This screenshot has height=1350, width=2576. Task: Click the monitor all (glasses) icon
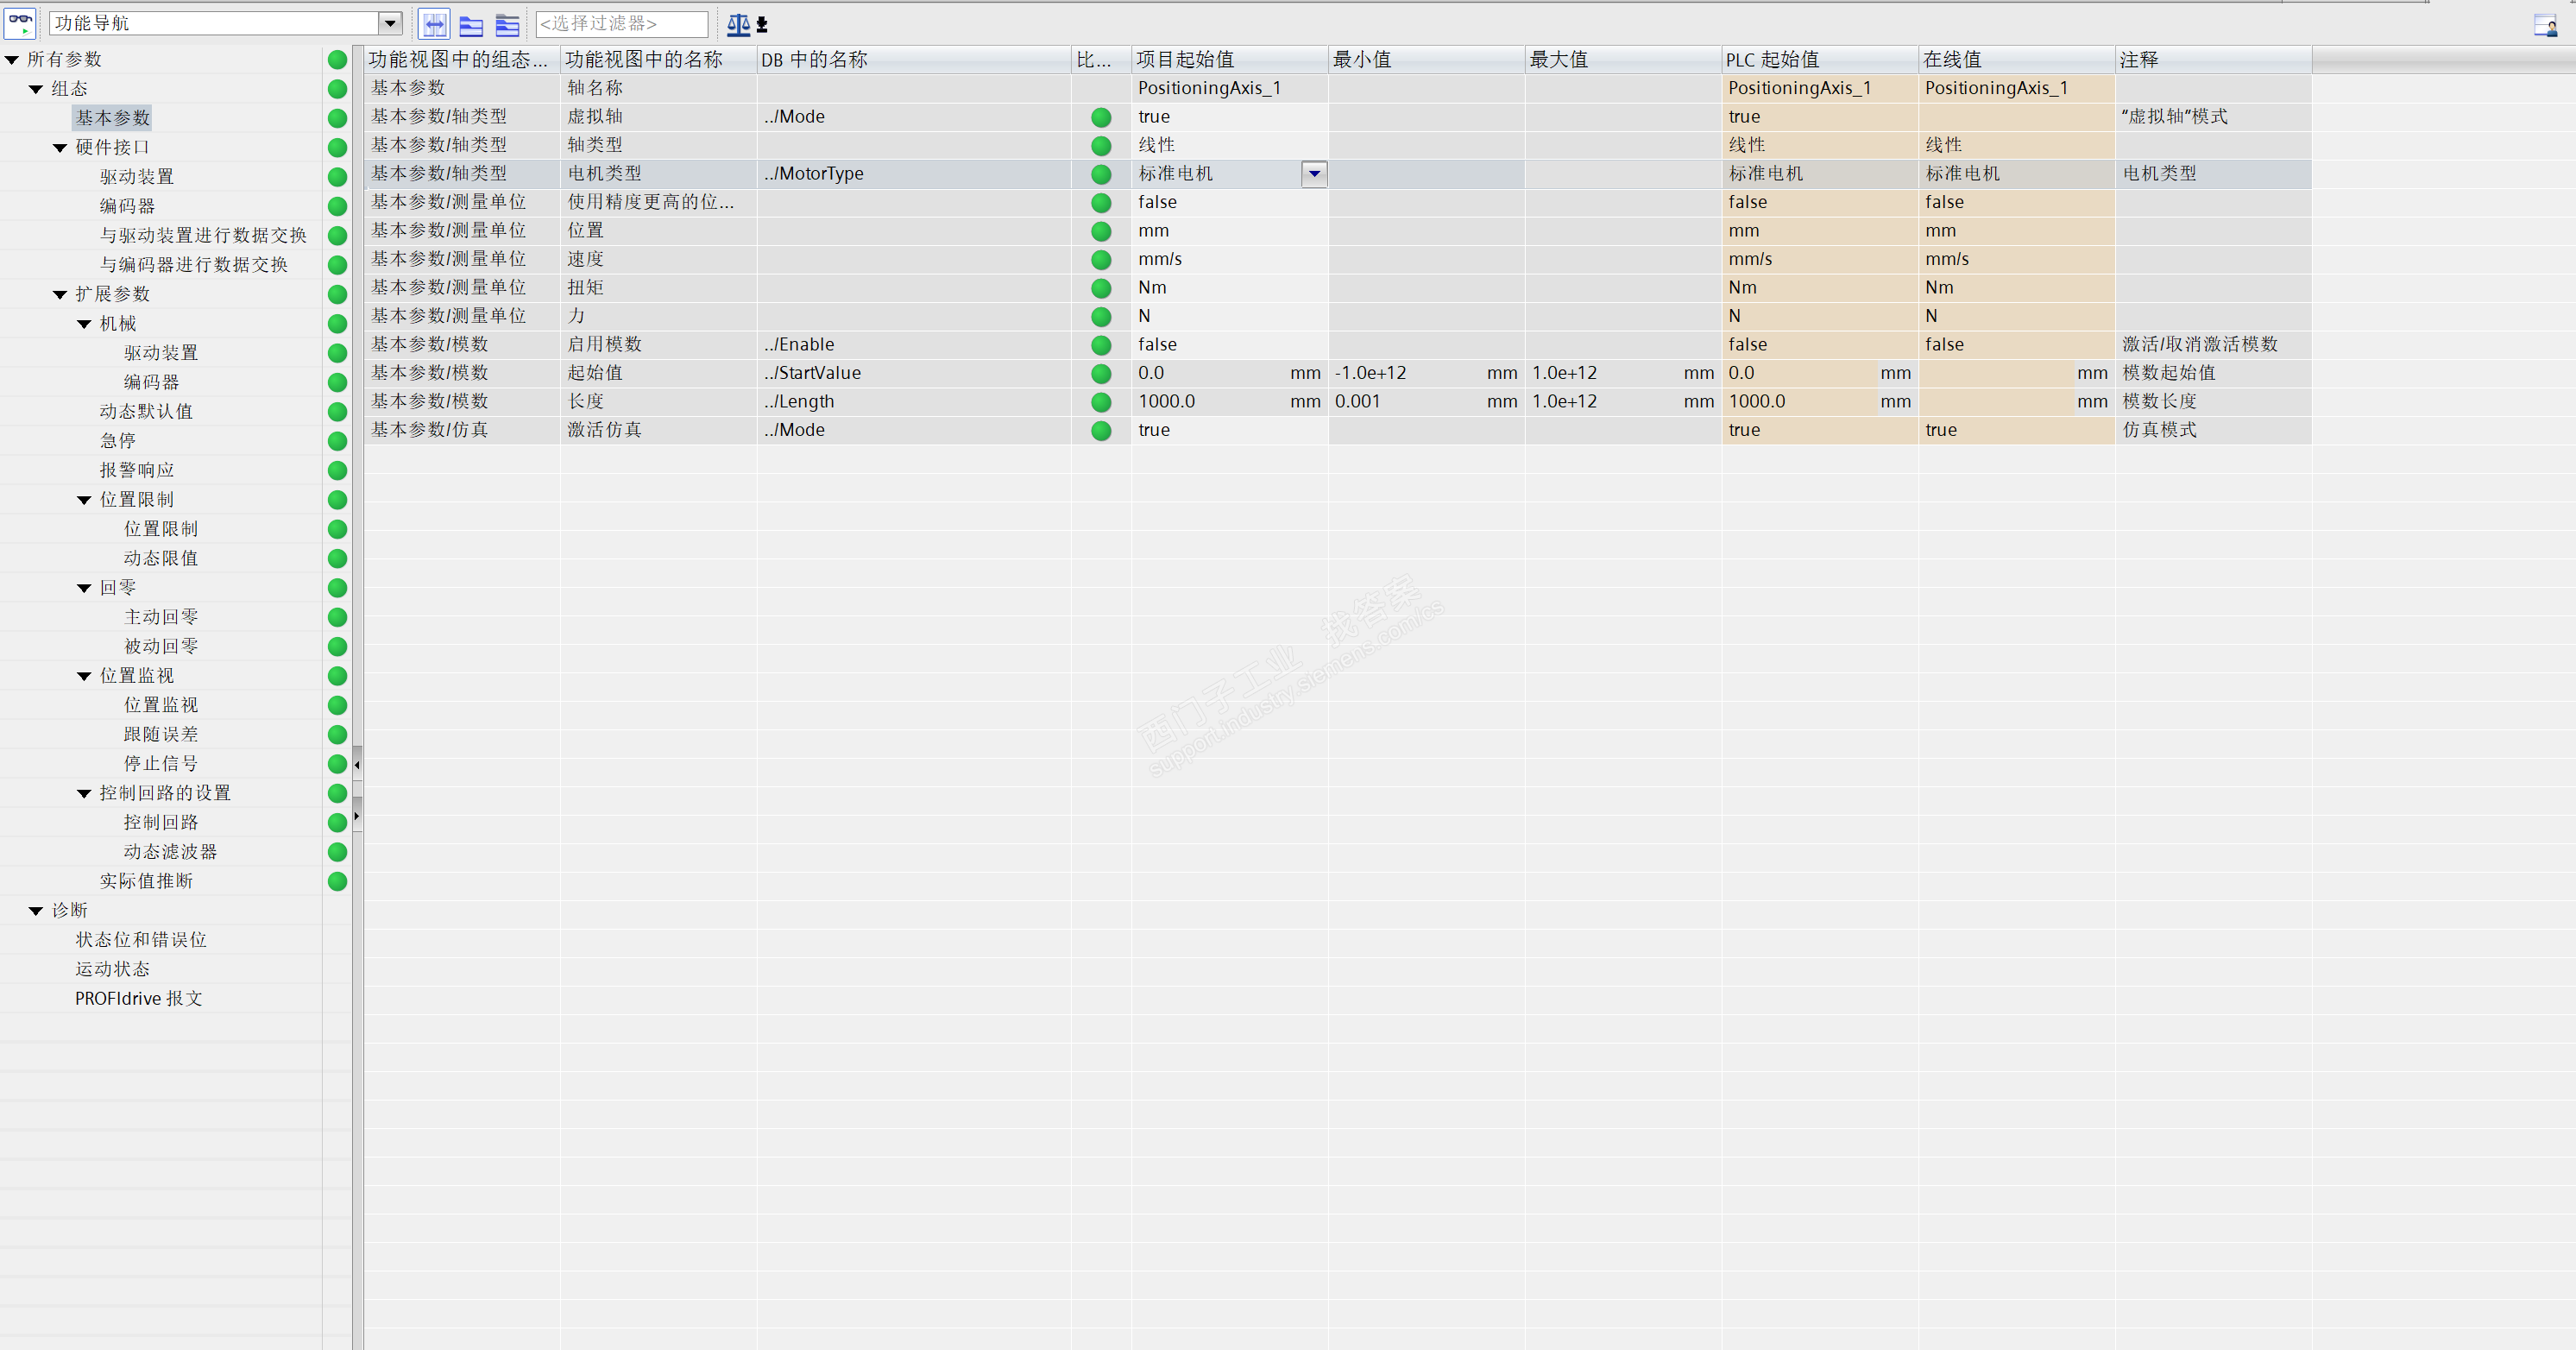pos(20,23)
